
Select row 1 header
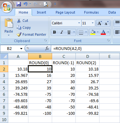(4, 63)
